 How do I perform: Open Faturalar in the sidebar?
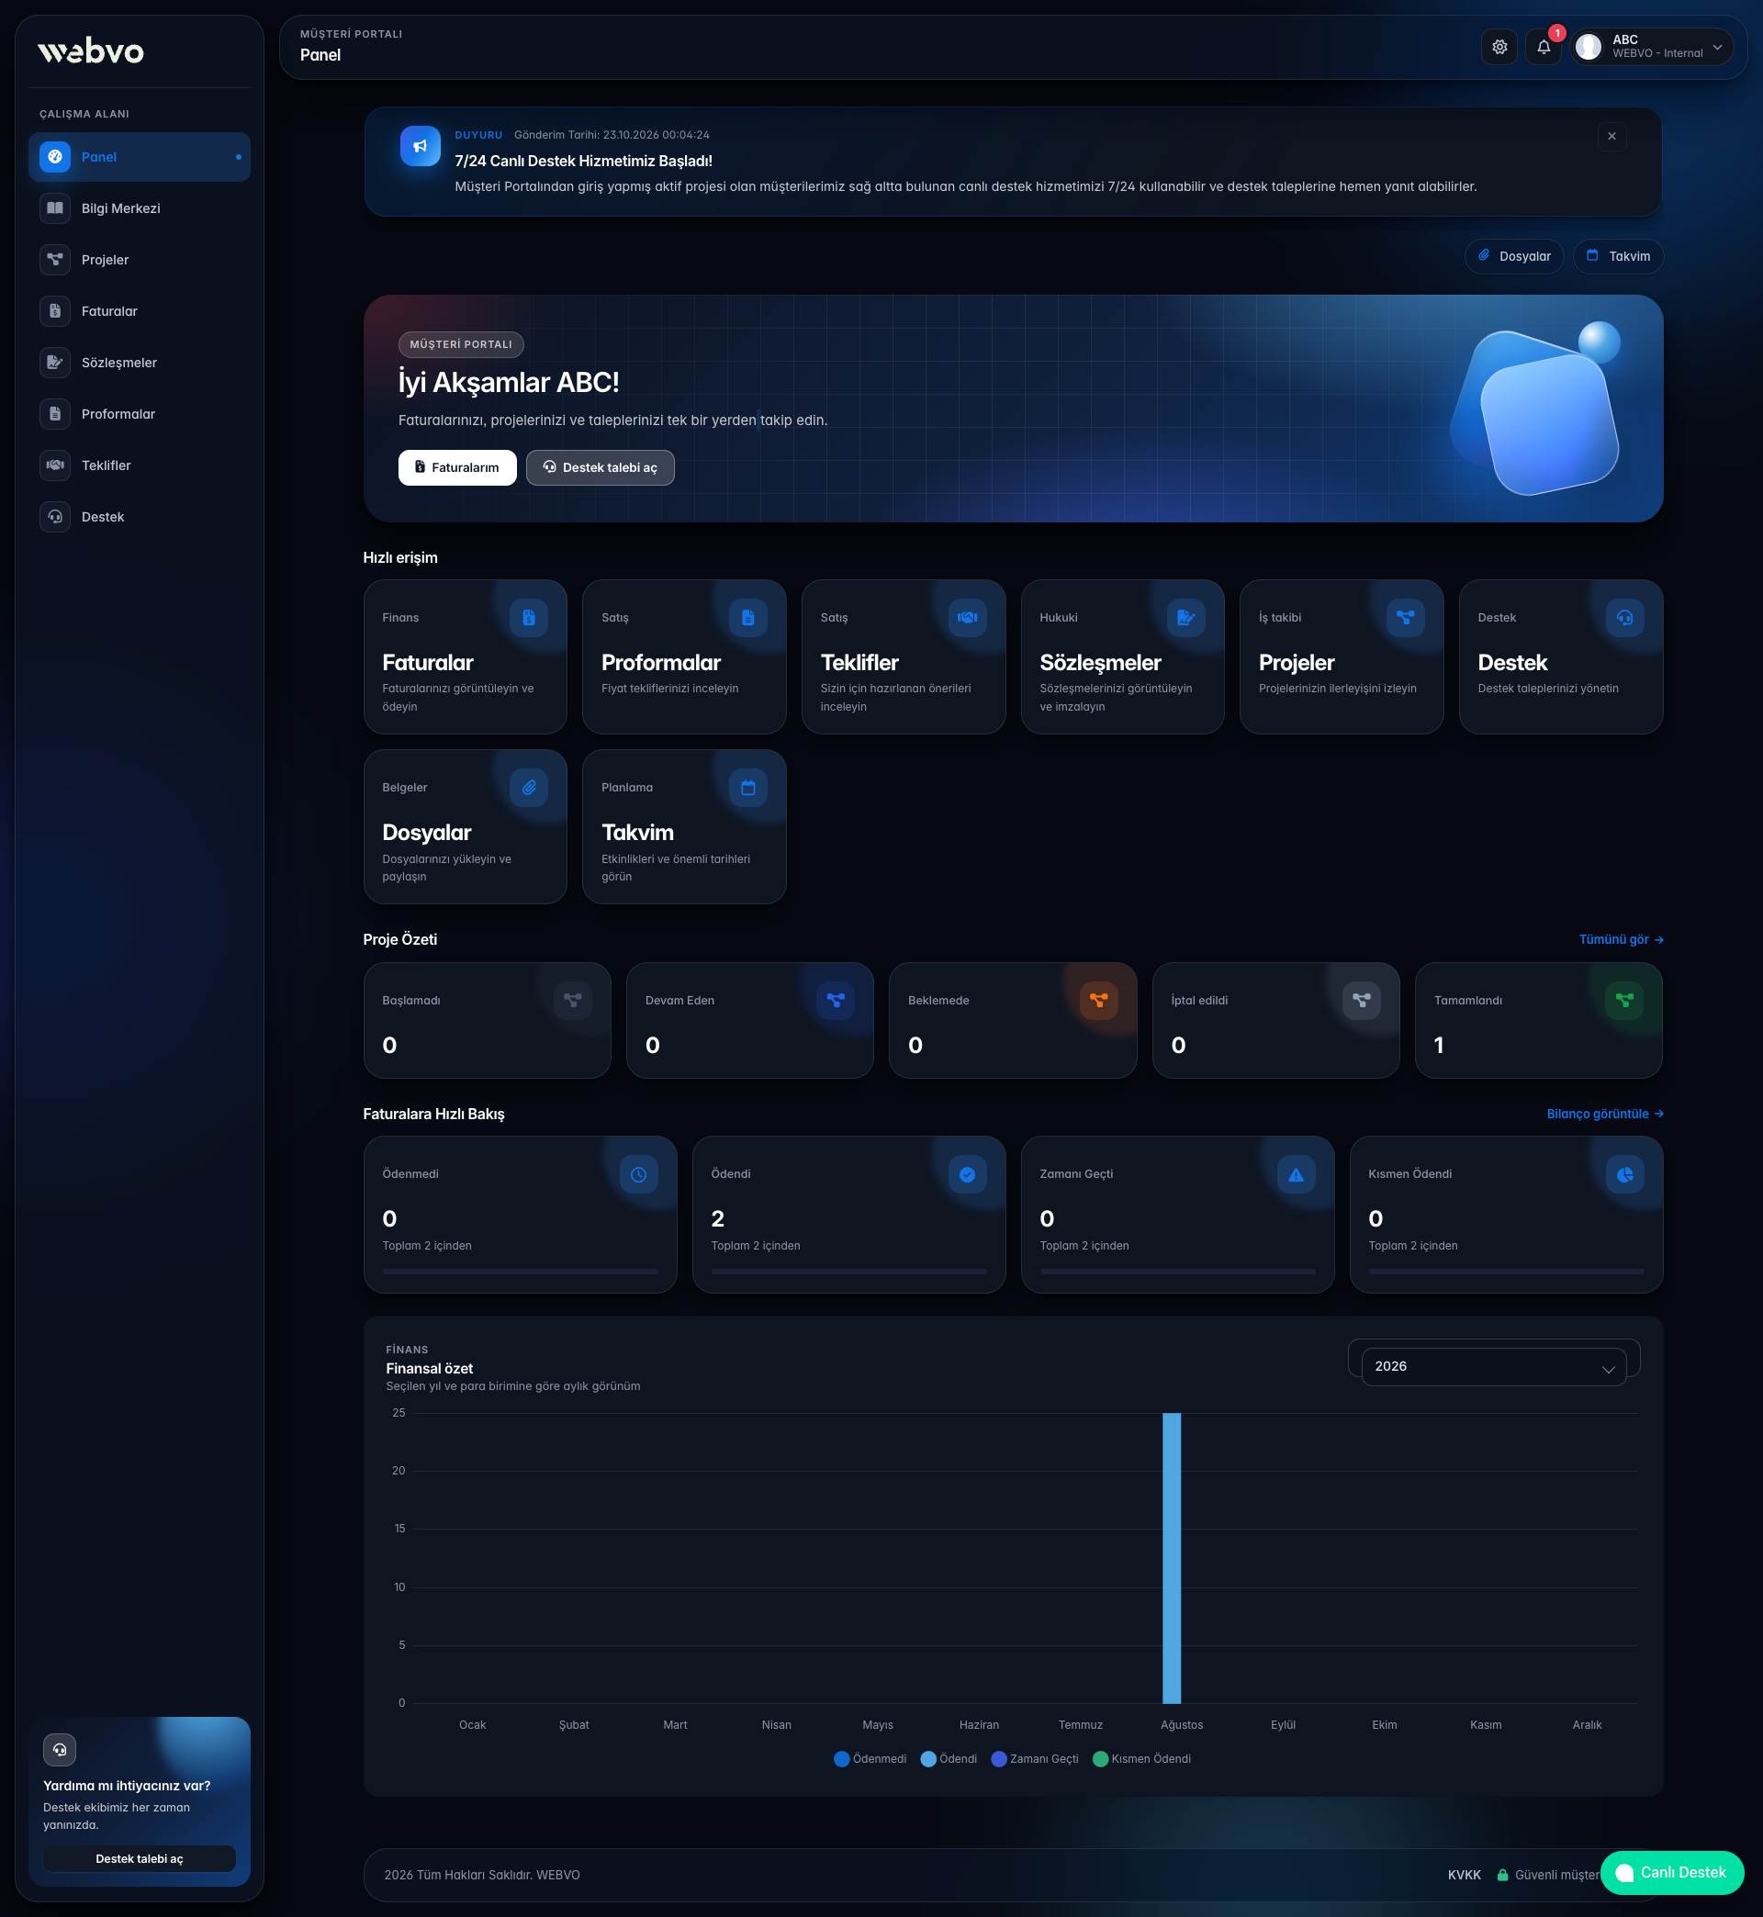pos(140,311)
